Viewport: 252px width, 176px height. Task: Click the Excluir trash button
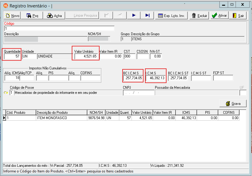coord(199,15)
